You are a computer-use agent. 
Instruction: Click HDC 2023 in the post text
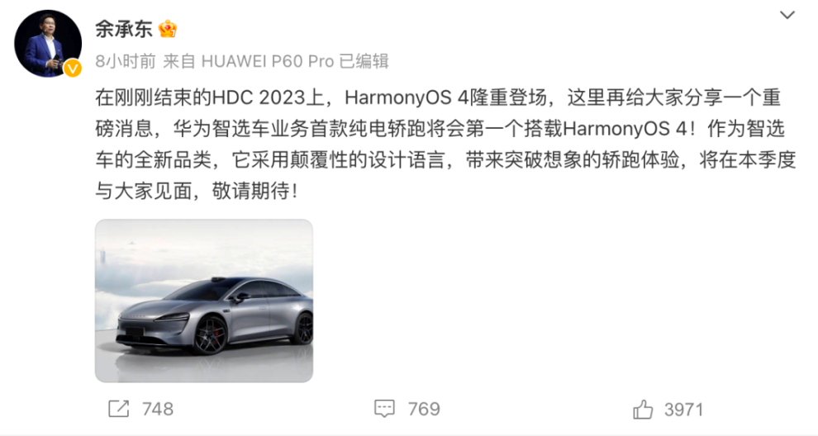point(259,98)
